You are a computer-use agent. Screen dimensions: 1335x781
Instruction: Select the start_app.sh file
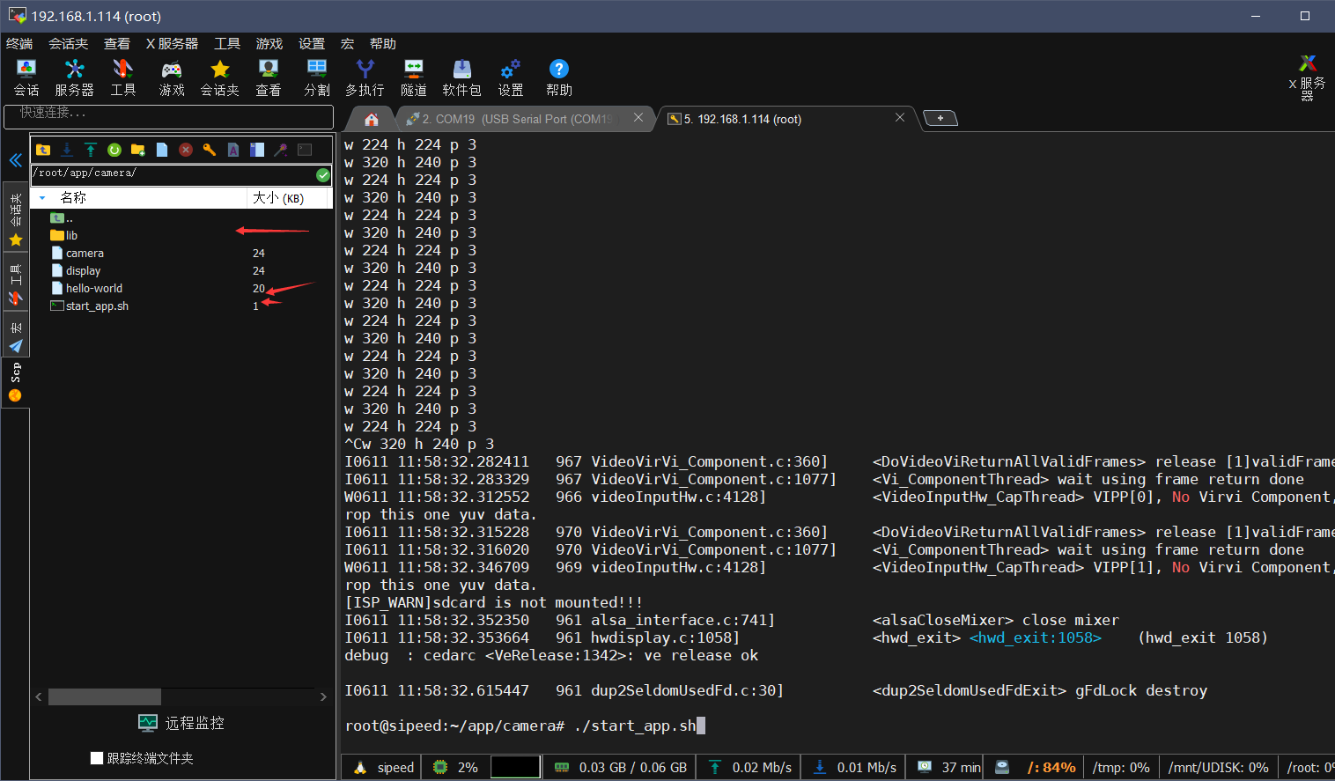[x=97, y=306]
